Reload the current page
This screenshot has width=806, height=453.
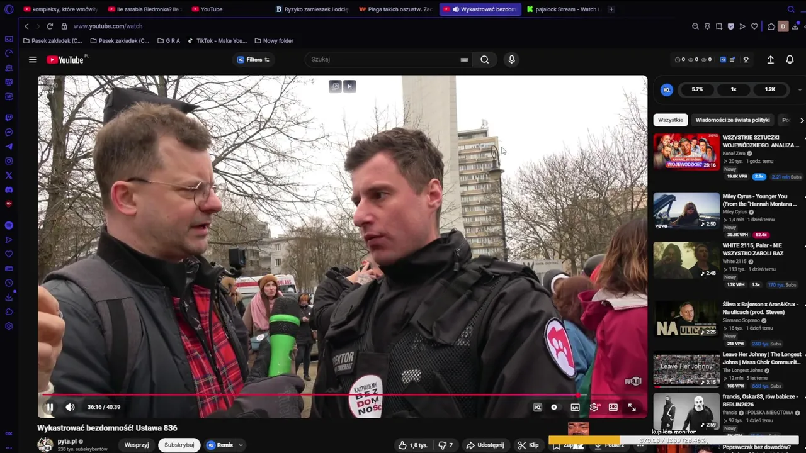pyautogui.click(x=50, y=26)
